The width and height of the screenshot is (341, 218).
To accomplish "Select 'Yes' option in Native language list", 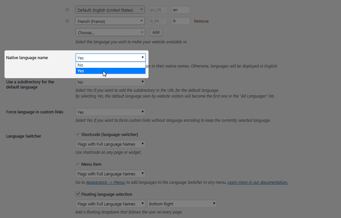I will pyautogui.click(x=110, y=71).
